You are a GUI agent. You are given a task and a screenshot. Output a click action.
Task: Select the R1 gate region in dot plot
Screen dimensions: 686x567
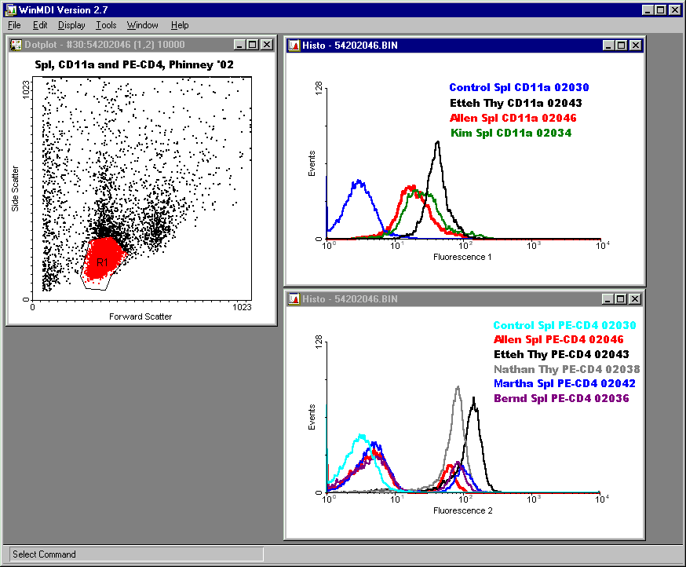(x=102, y=263)
